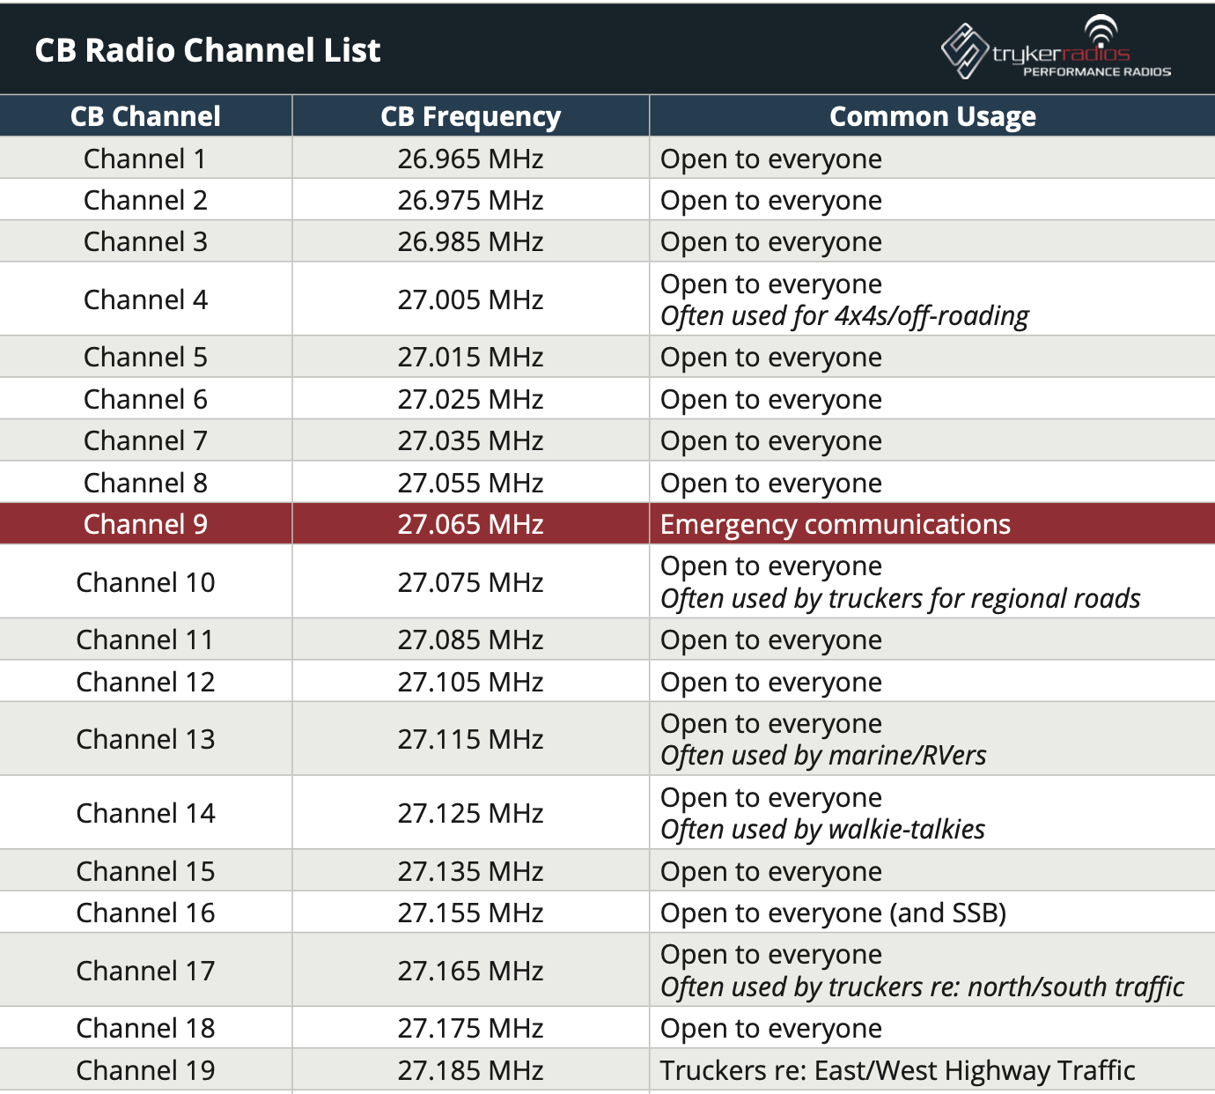This screenshot has height=1094, width=1215.
Task: Select the Open to everyone (and SSB) cell
Action: 833,913
